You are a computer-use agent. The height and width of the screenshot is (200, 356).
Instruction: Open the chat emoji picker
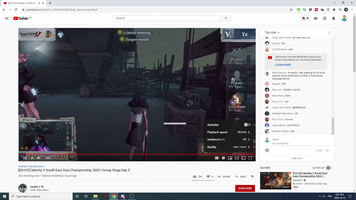267,150
